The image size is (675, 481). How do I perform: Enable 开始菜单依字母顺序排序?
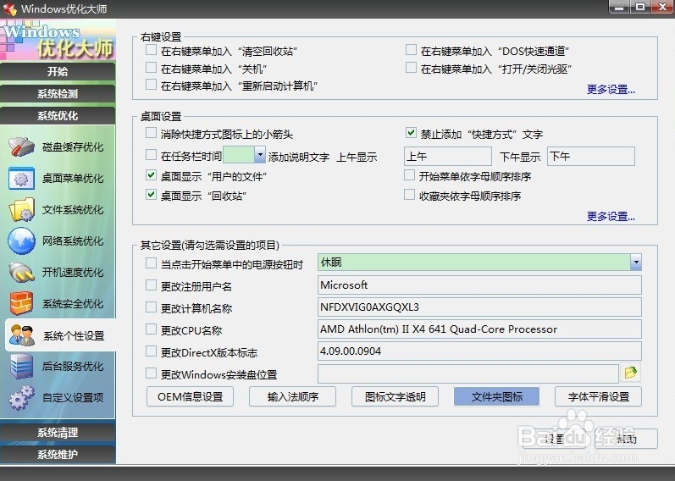pos(409,174)
